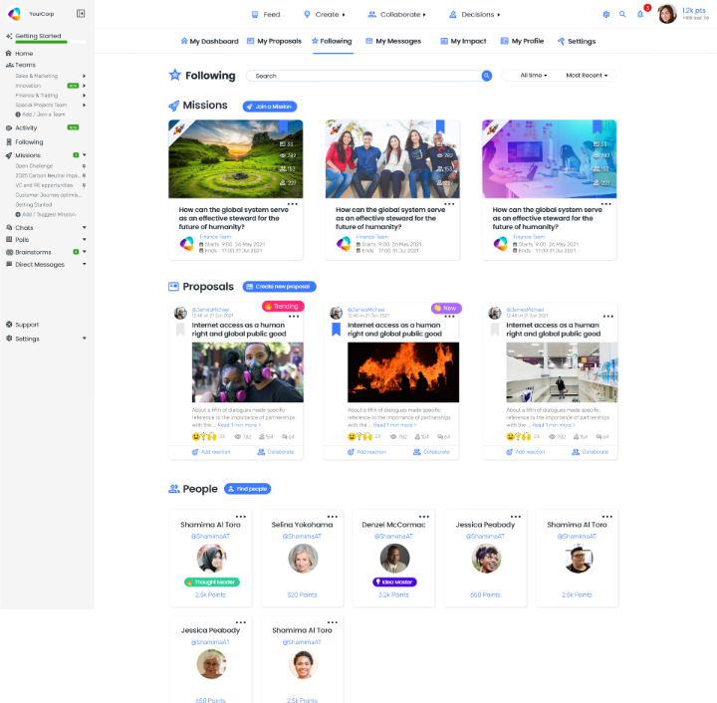Open options menu on first mission card
Image resolution: width=717 pixels, height=703 pixels.
pyautogui.click(x=292, y=204)
